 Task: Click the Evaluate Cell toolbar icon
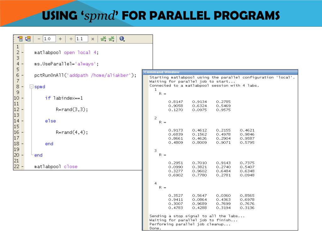(x=20, y=39)
